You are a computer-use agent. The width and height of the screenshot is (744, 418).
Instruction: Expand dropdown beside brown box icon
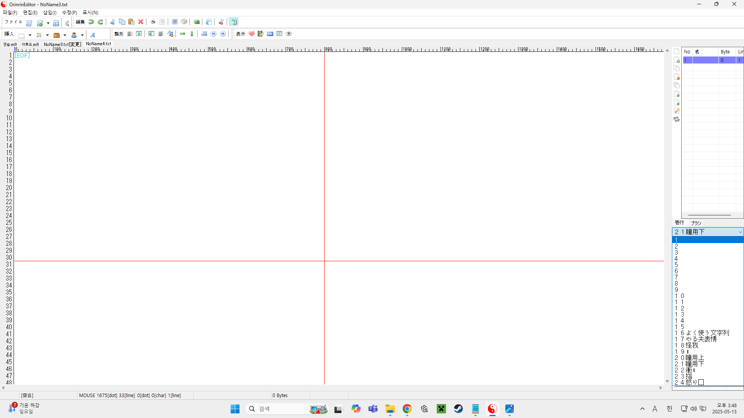65,35
